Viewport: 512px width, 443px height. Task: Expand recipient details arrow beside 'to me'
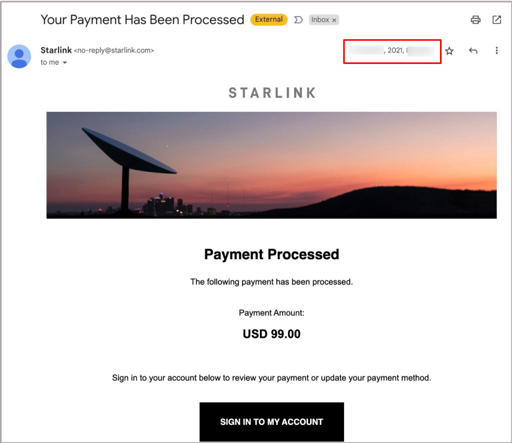[x=64, y=62]
